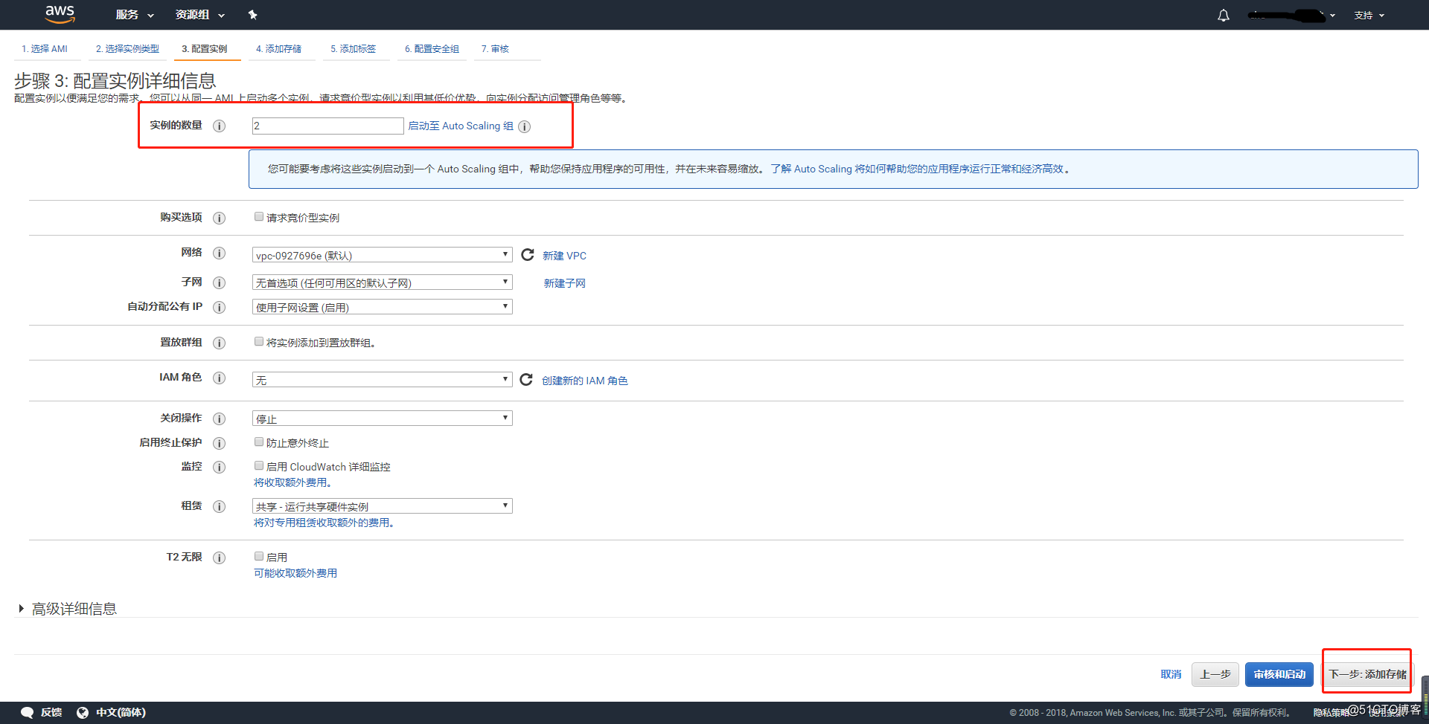Enable 请求竞价型实例 checkbox

[259, 217]
